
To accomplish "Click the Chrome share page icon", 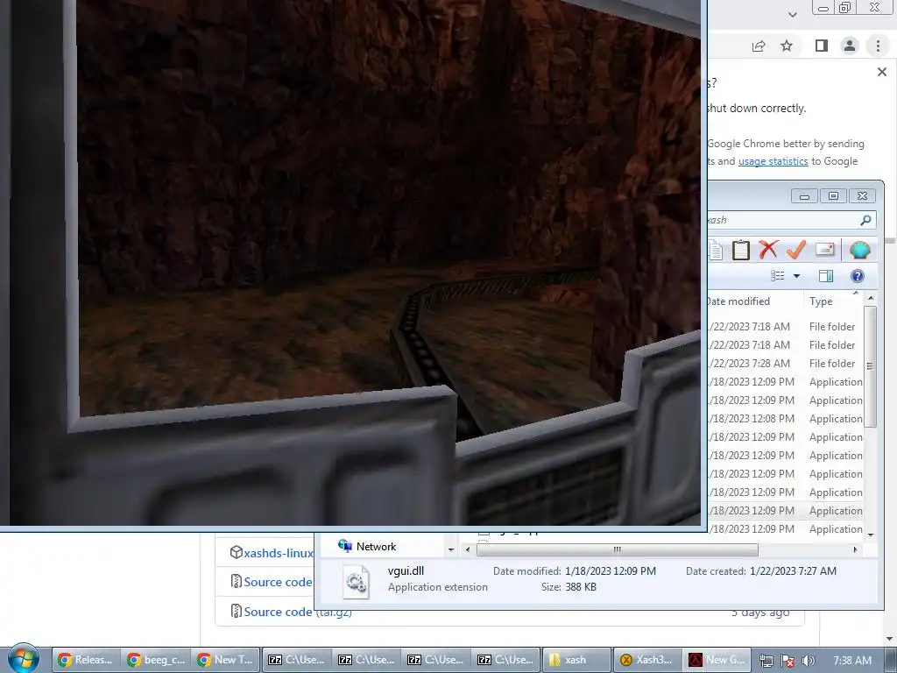I will (x=759, y=46).
